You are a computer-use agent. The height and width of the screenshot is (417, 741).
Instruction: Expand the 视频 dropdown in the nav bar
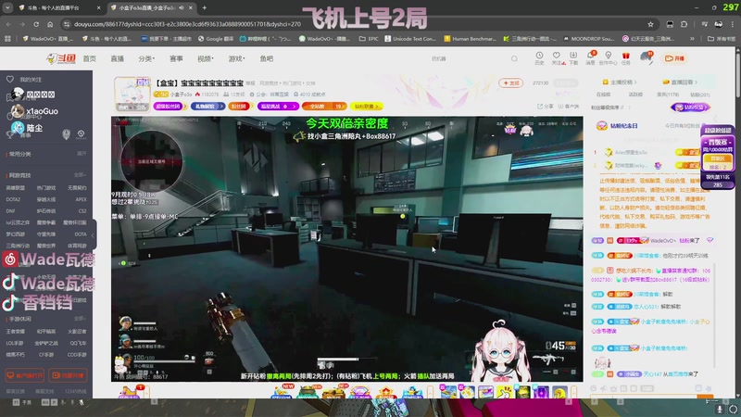point(206,58)
